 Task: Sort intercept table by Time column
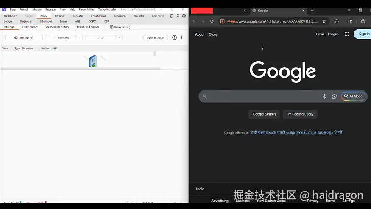(5, 48)
